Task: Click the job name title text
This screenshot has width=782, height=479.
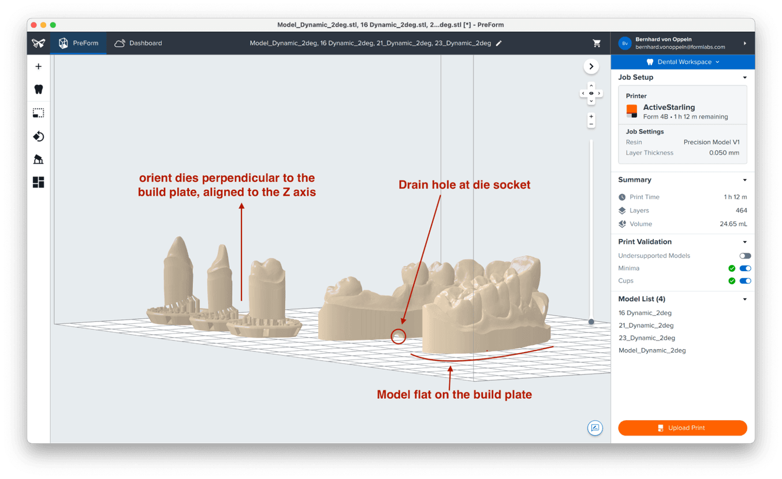Action: (x=370, y=43)
